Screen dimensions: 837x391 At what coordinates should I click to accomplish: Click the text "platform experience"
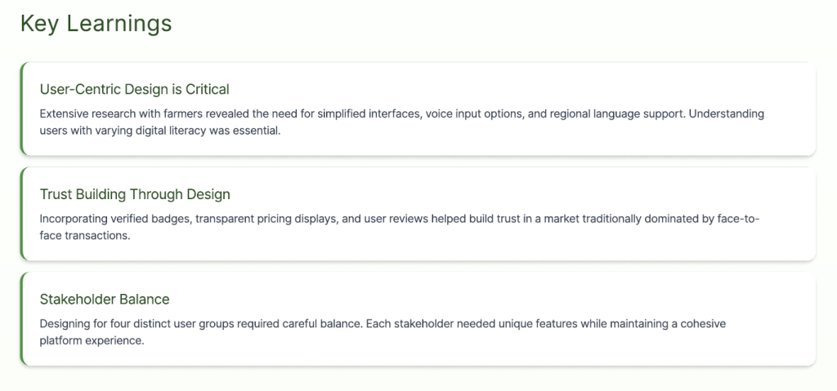pyautogui.click(x=92, y=340)
